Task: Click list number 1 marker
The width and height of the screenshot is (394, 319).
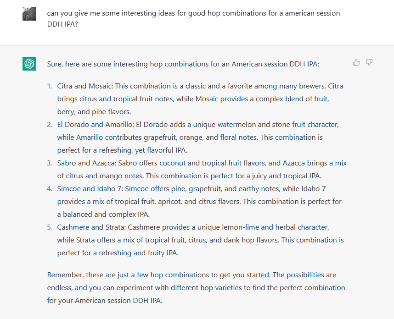Action: click(x=50, y=86)
